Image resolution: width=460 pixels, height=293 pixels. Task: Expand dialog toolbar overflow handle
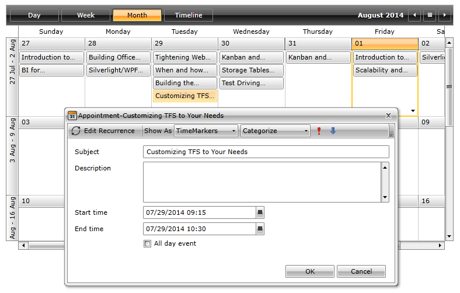click(391, 131)
